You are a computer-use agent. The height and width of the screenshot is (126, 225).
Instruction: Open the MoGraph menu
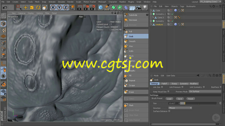(x=102, y=2)
